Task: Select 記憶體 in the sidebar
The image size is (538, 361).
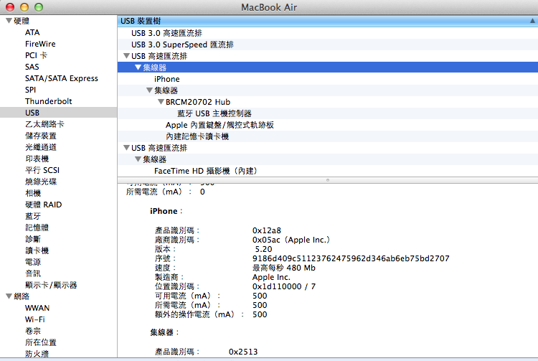Action: coord(37,228)
